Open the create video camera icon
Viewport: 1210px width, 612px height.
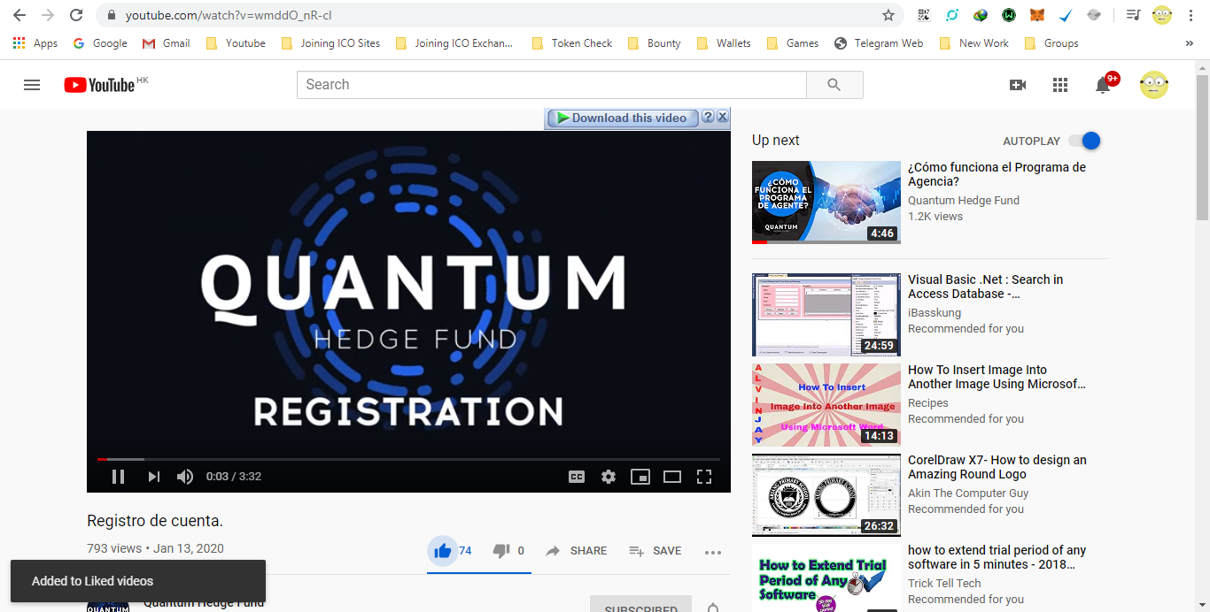[x=1018, y=85]
